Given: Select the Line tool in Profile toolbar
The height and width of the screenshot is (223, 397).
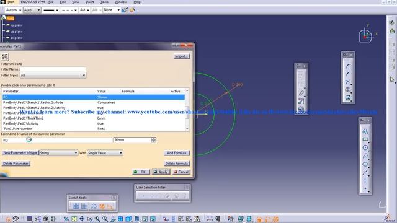Looking at the screenshot, I should [365, 172].
